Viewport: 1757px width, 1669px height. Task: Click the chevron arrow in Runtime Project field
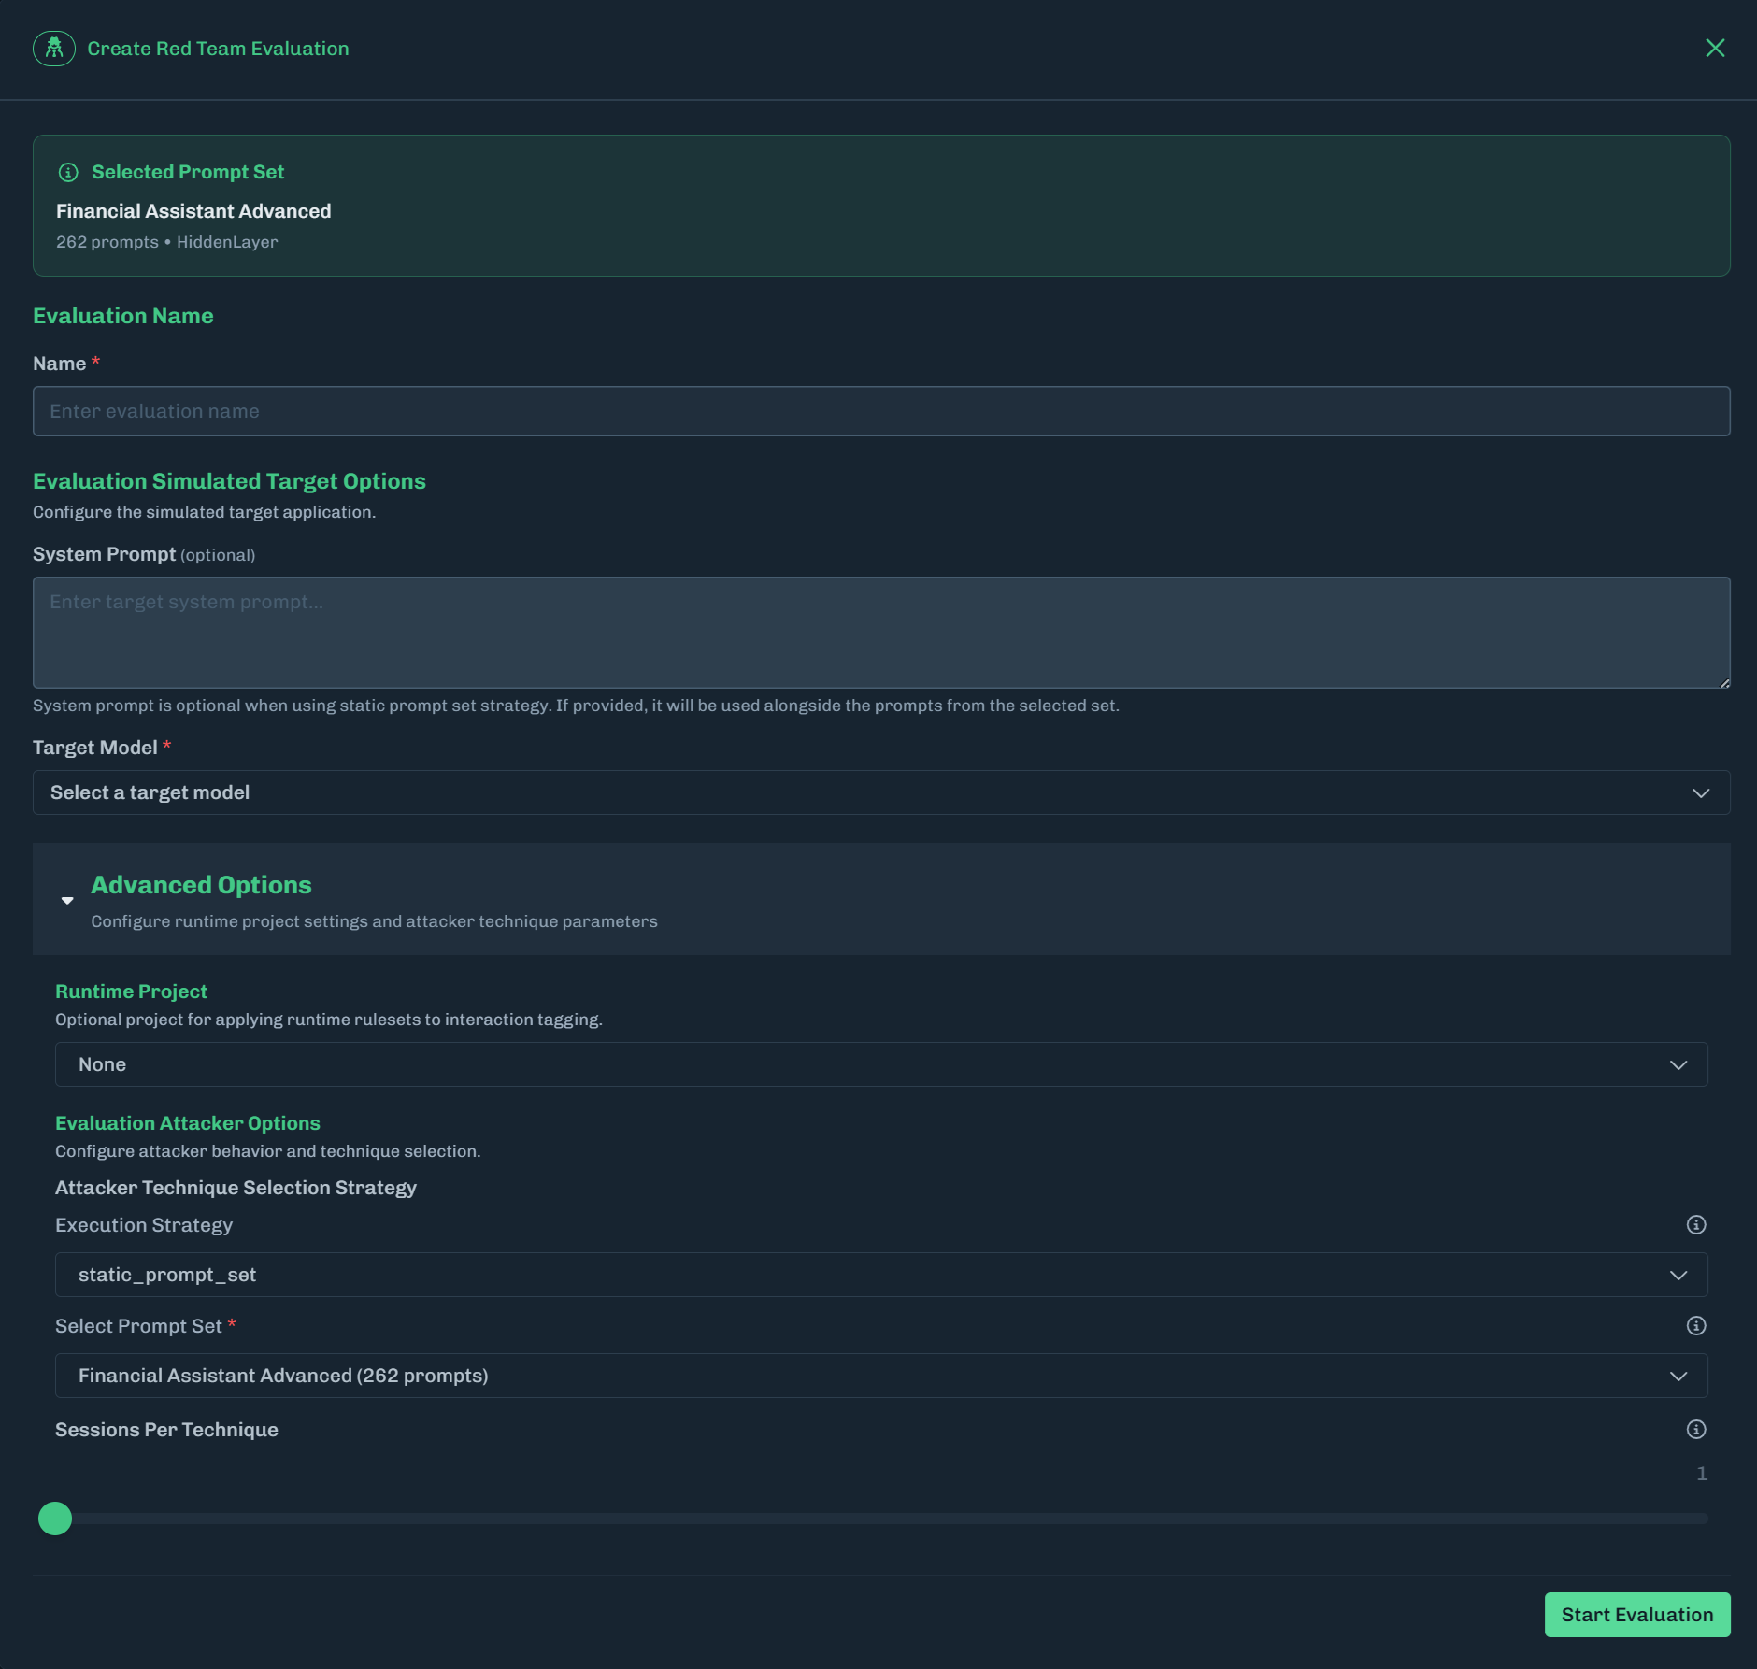tap(1678, 1065)
